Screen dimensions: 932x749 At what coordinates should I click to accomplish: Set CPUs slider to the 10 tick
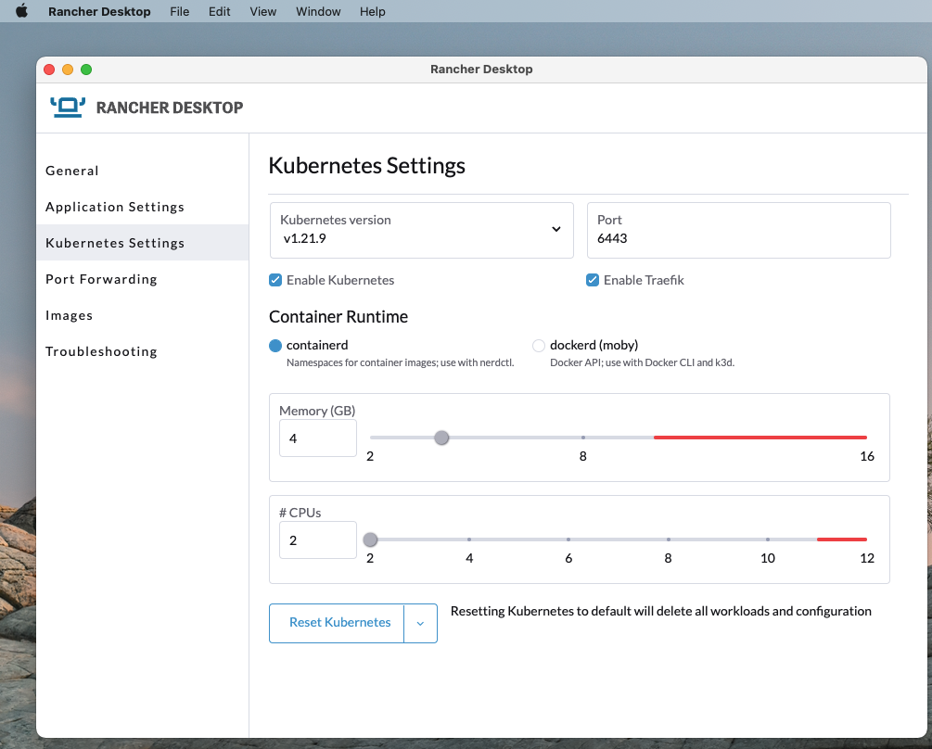pyautogui.click(x=767, y=540)
